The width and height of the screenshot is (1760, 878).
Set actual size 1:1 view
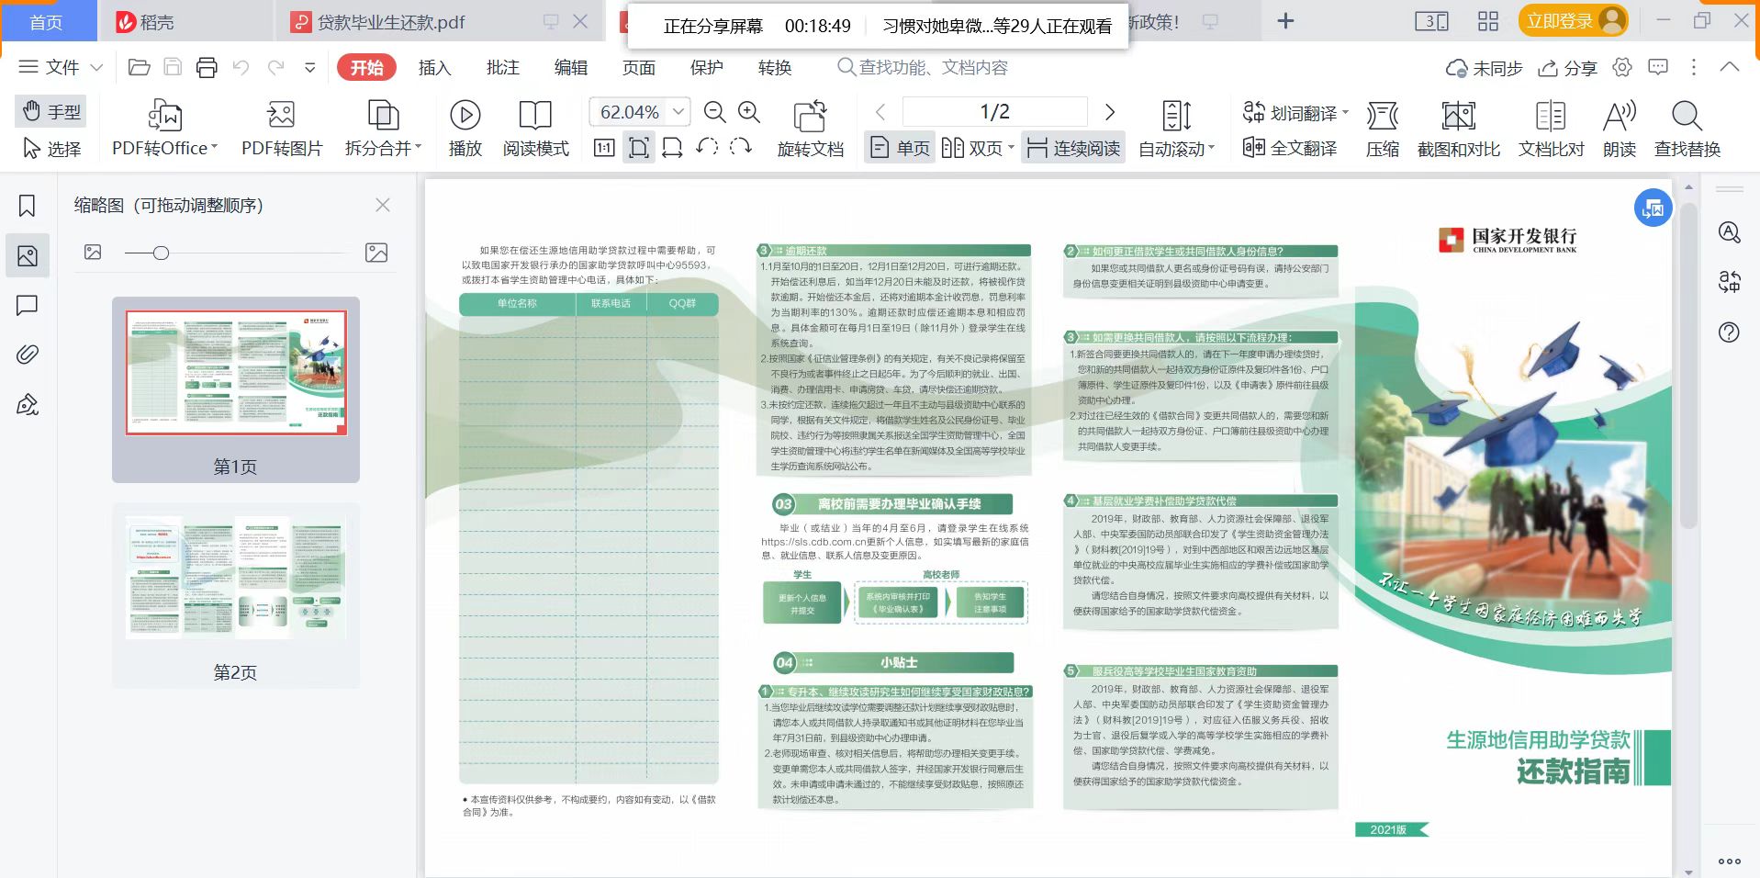pyautogui.click(x=604, y=148)
